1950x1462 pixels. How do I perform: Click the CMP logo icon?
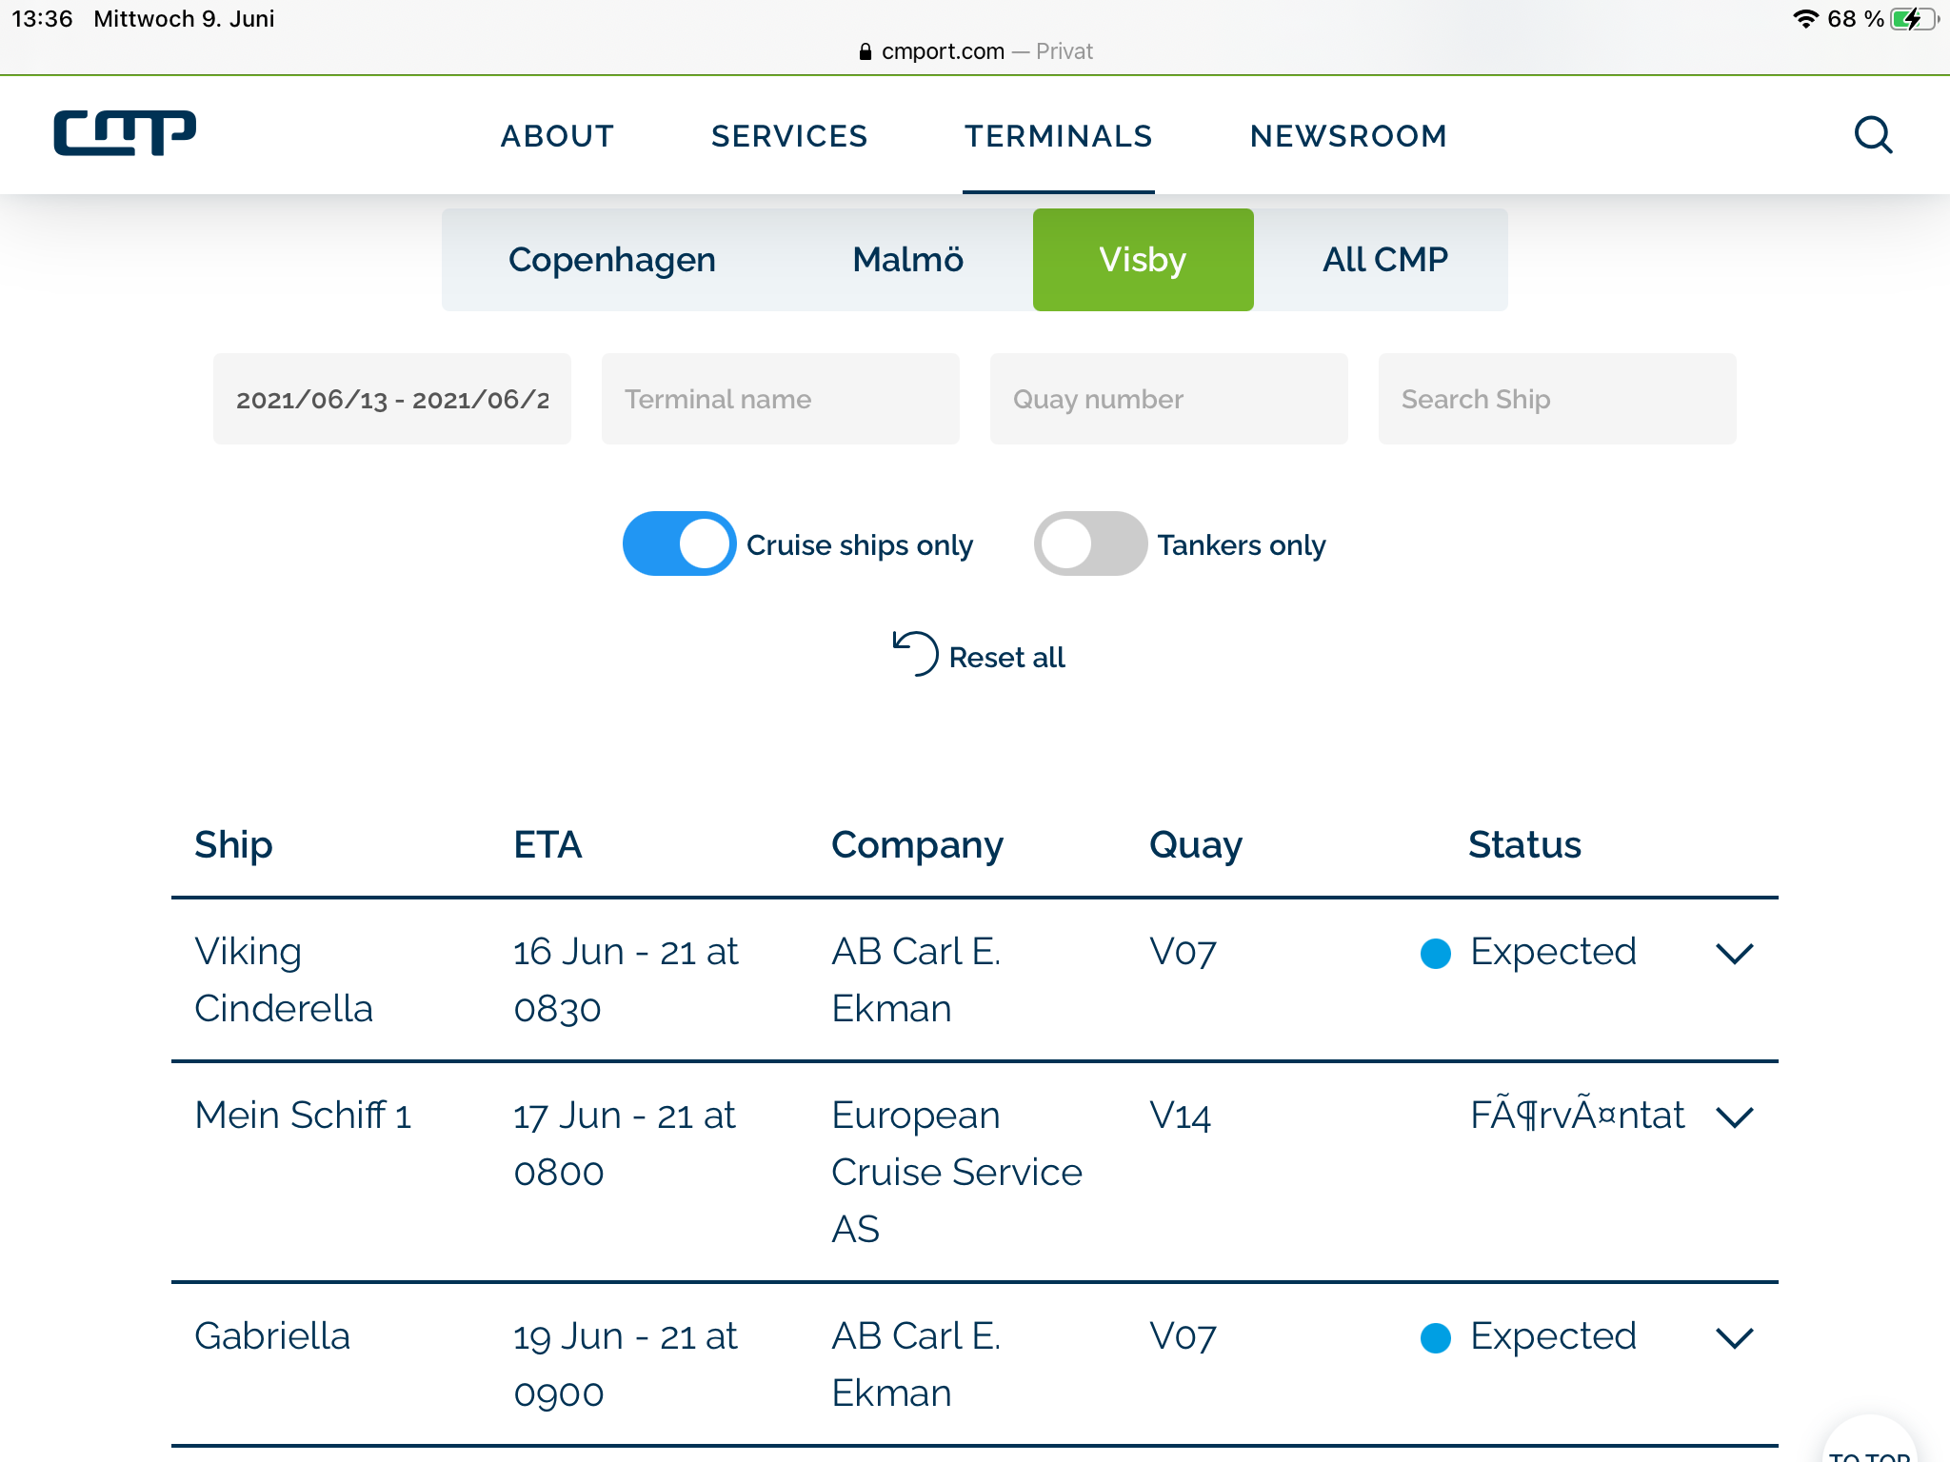(125, 133)
